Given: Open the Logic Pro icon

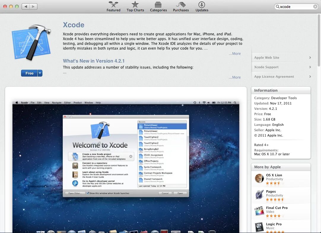Looking at the screenshot, I should [259, 227].
